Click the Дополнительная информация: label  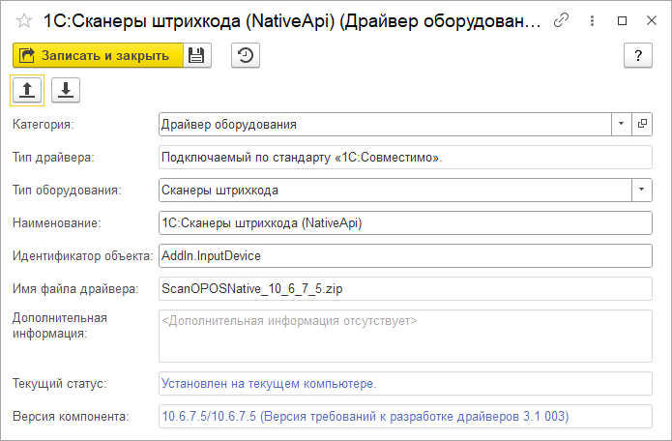[60, 326]
